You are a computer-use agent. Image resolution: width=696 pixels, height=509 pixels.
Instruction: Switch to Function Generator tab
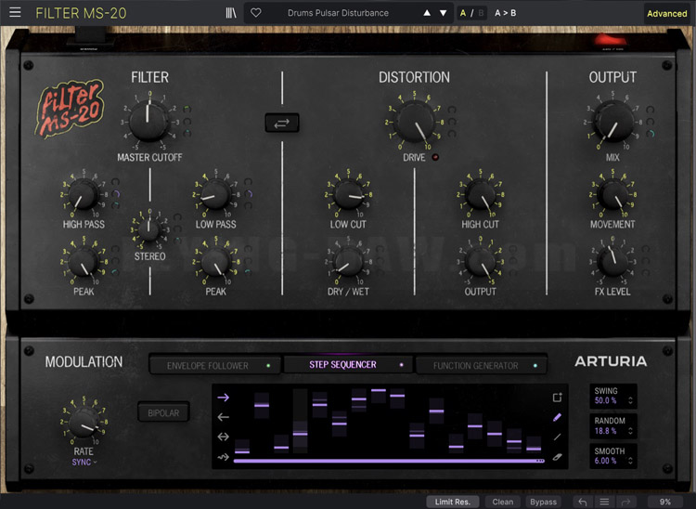pos(481,366)
